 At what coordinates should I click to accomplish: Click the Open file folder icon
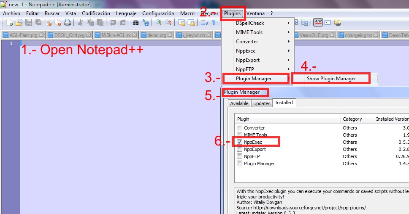pos(19,23)
